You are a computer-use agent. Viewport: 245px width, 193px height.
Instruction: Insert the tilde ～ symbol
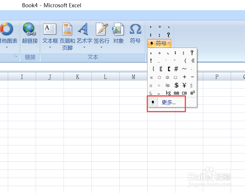[x=184, y=68]
